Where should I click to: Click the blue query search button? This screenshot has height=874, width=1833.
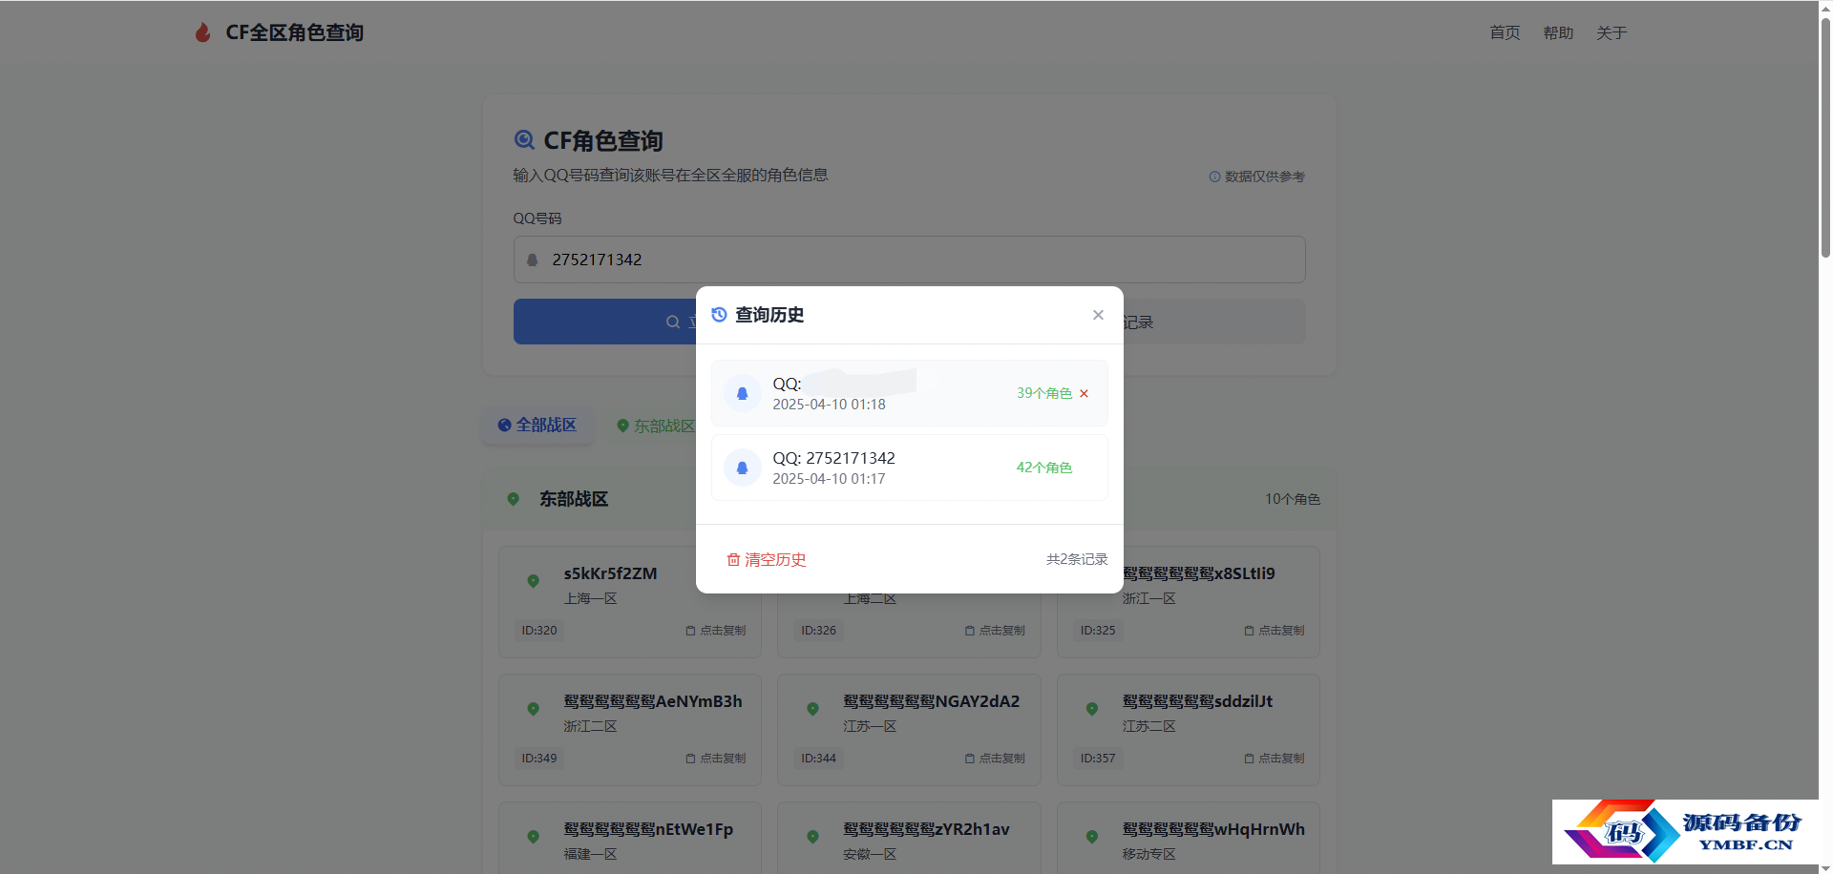(x=605, y=322)
